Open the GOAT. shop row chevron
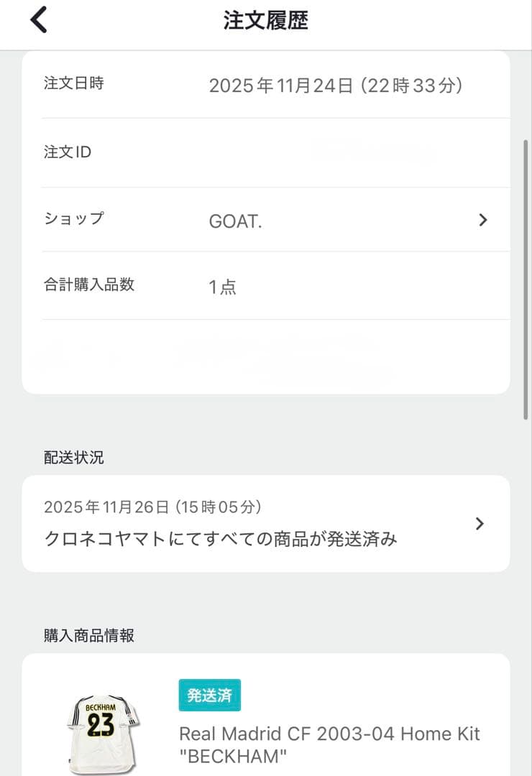The width and height of the screenshot is (532, 776). tap(483, 220)
